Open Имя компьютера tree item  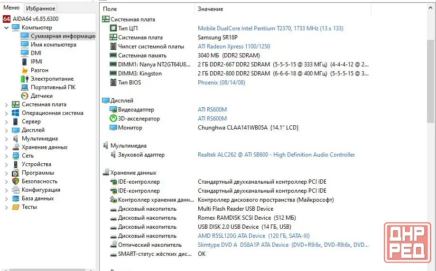pos(54,45)
